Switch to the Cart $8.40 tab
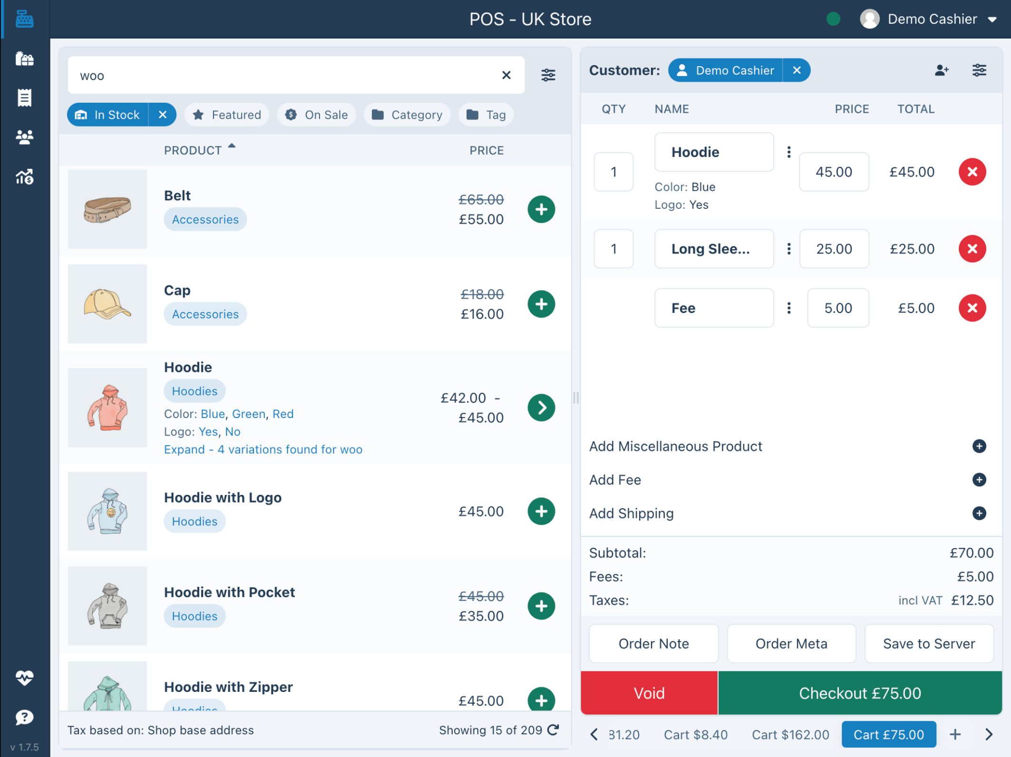This screenshot has height=757, width=1011. [x=695, y=735]
